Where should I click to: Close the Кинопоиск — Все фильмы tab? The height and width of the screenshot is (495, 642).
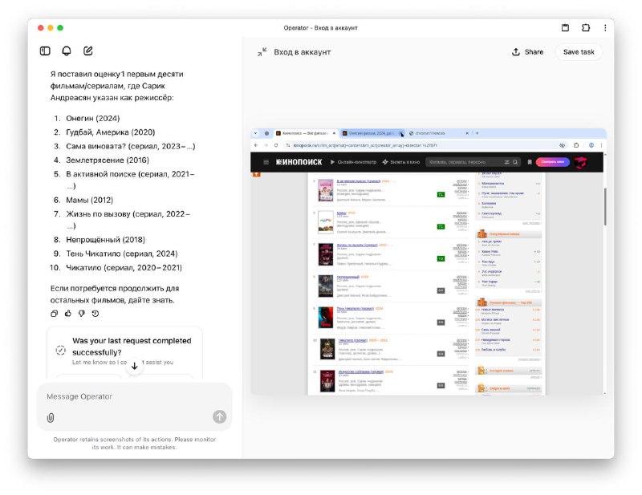click(x=334, y=133)
